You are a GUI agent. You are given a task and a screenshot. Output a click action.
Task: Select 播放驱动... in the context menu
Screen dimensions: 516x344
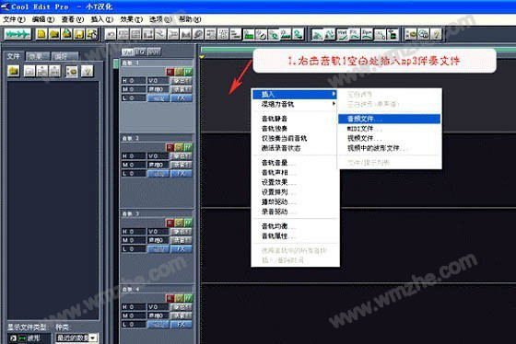[x=295, y=201]
